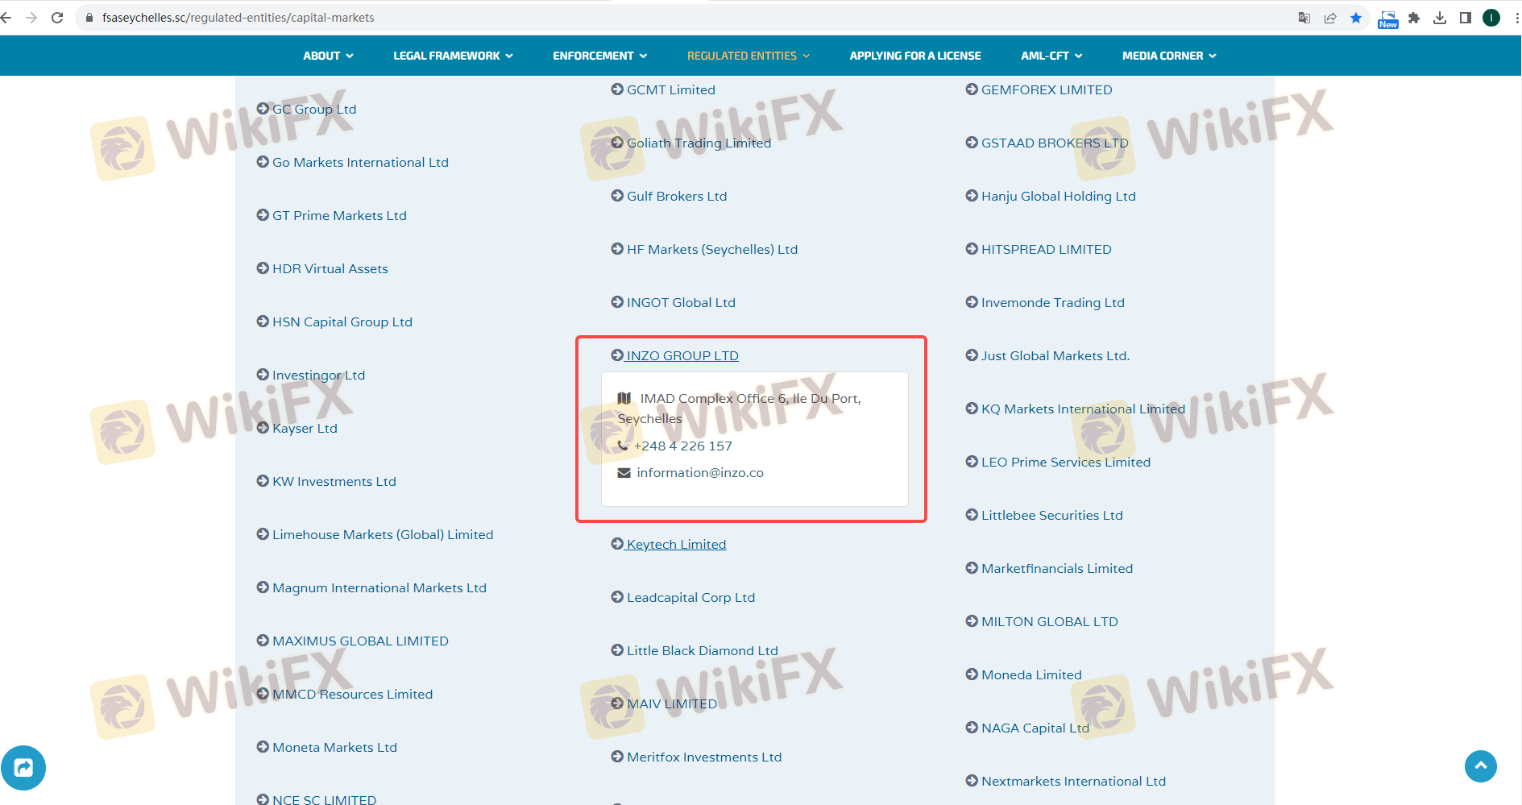Viewport: 1522px width, 805px height.
Task: Open GC Group Ltd entry
Action: point(314,109)
